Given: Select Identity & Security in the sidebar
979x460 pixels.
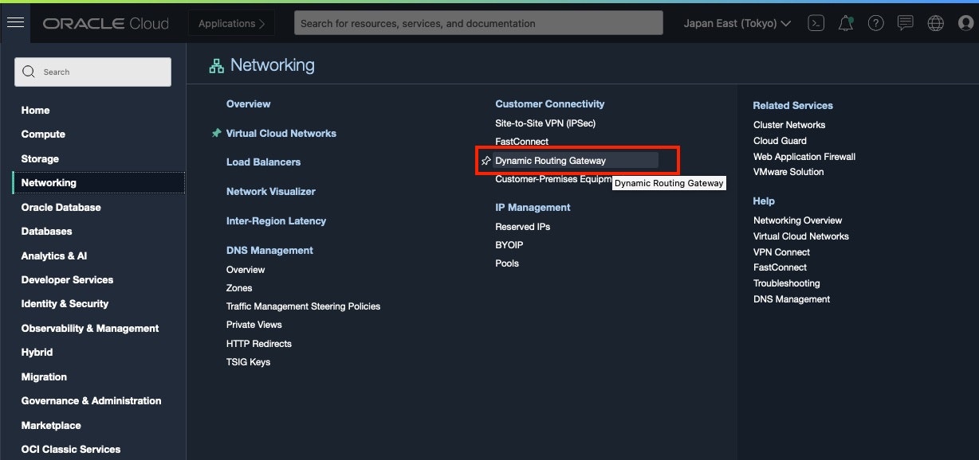Looking at the screenshot, I should pyautogui.click(x=65, y=304).
